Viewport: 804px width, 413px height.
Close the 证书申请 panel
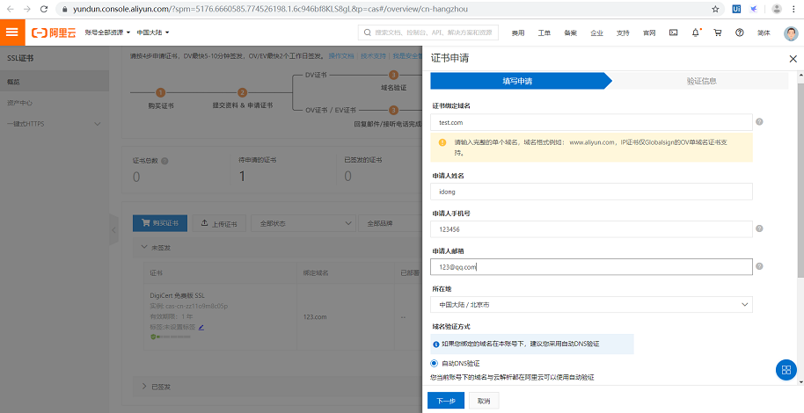[x=793, y=58]
